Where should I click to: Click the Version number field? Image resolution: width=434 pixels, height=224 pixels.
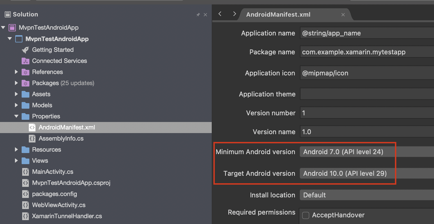click(x=367, y=113)
